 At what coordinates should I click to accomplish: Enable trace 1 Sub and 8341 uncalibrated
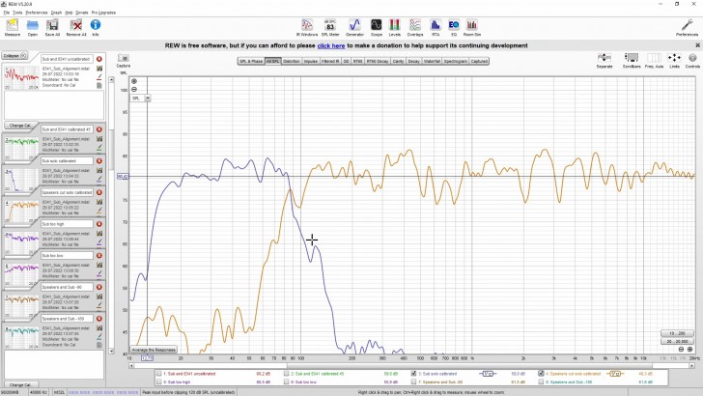[x=159, y=374]
